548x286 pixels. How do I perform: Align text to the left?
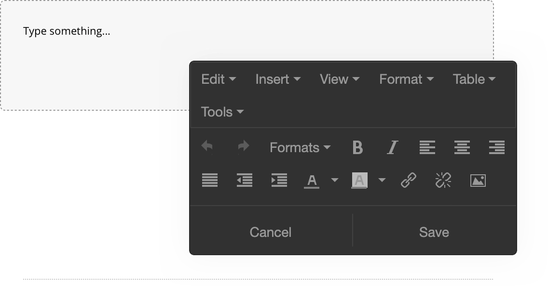[427, 147]
